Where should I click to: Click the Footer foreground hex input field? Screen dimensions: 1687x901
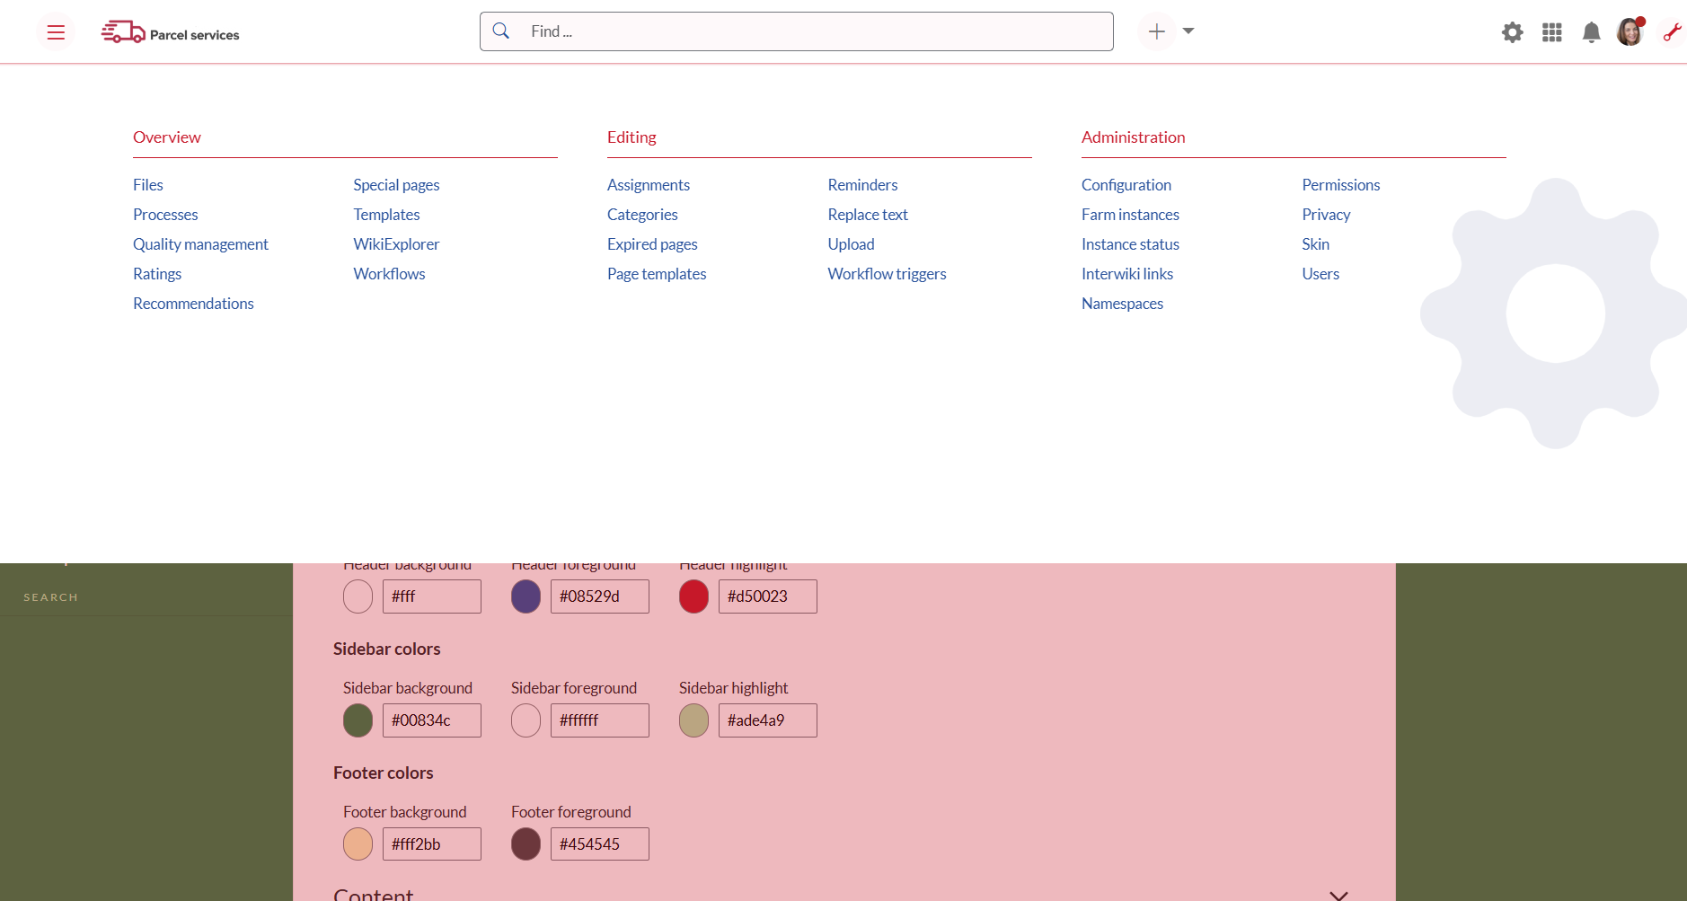coord(599,844)
